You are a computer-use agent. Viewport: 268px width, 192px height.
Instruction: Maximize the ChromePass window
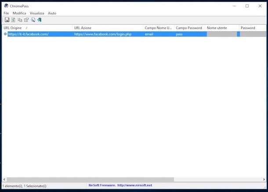pyautogui.click(x=247, y=6)
